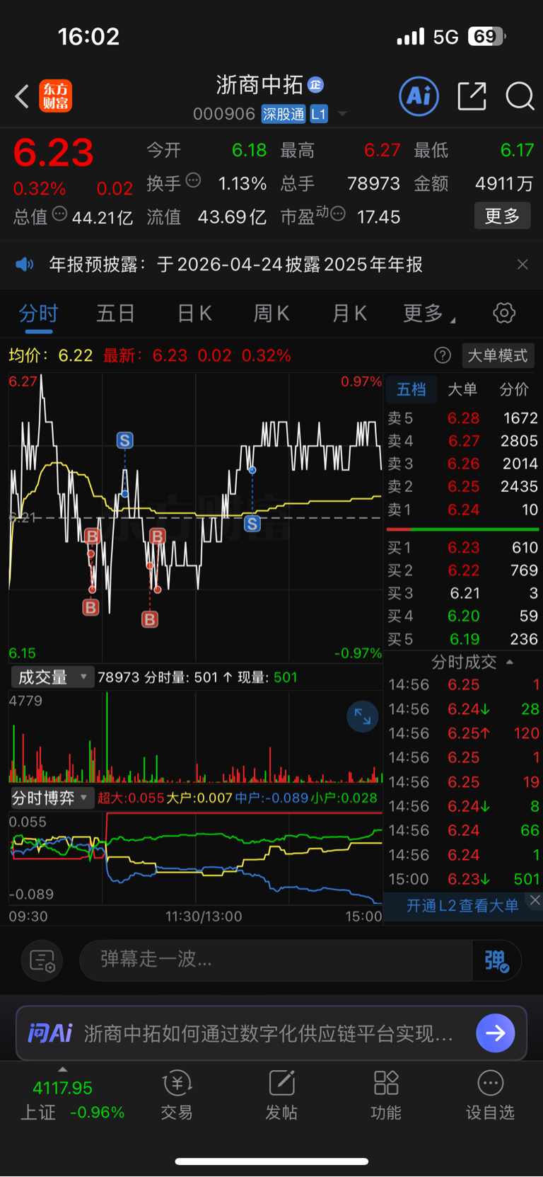Toggle the 弹 bullet-comment button

[x=496, y=960]
